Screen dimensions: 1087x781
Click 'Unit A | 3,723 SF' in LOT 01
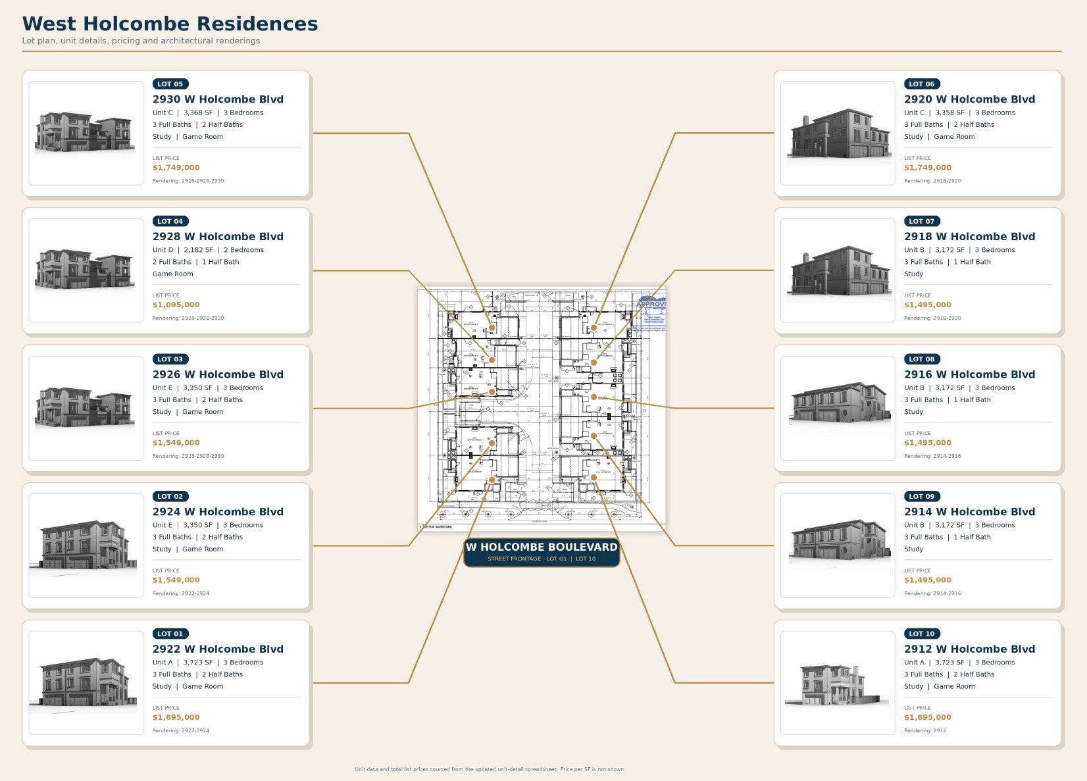coord(183,663)
